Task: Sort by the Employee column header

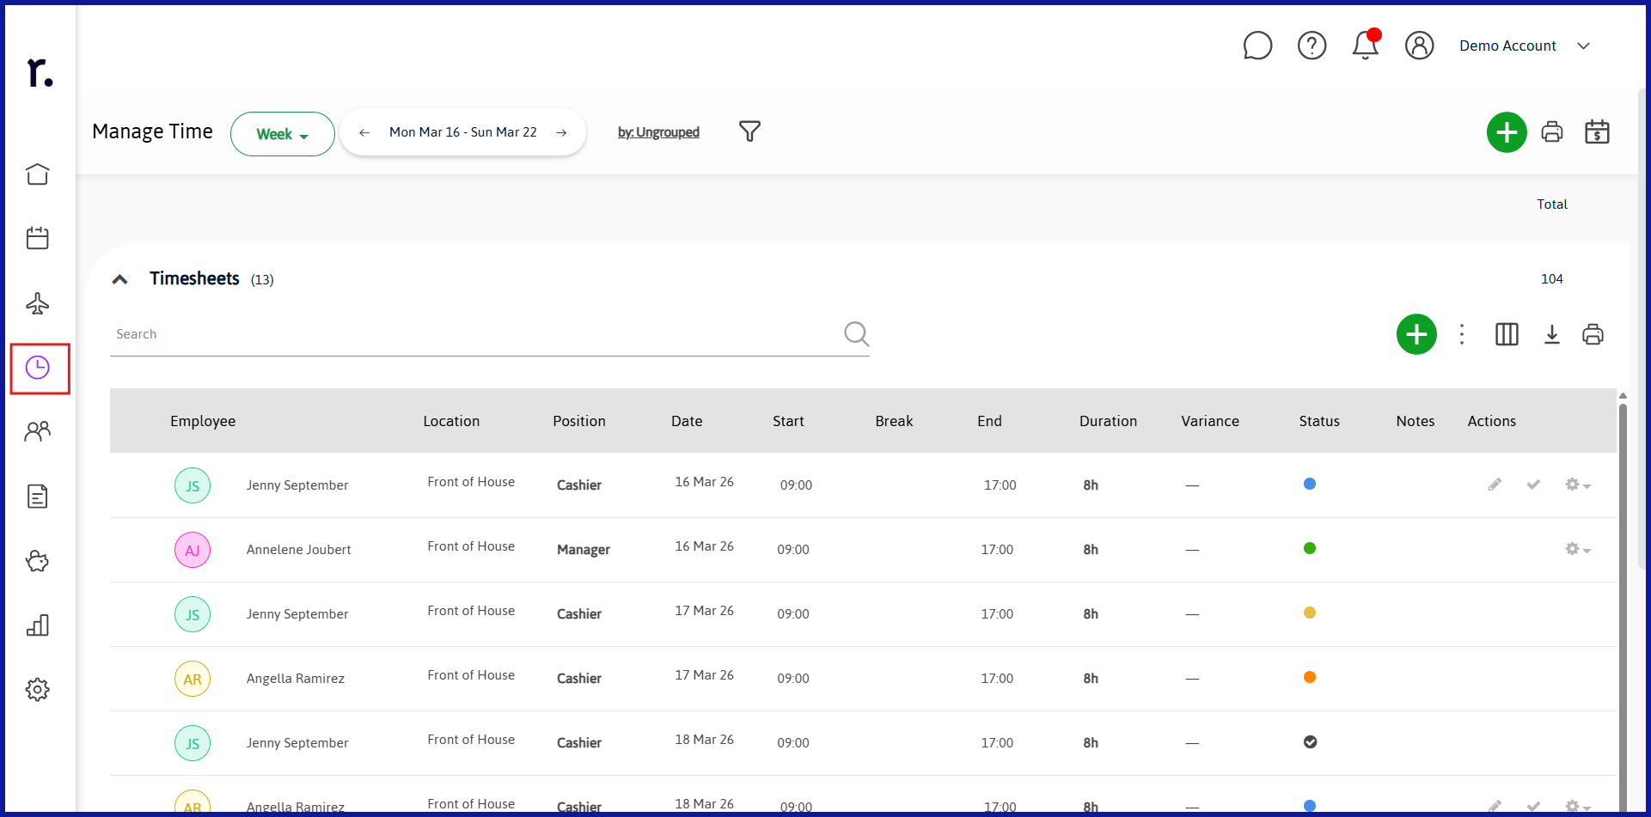Action: pos(203,421)
